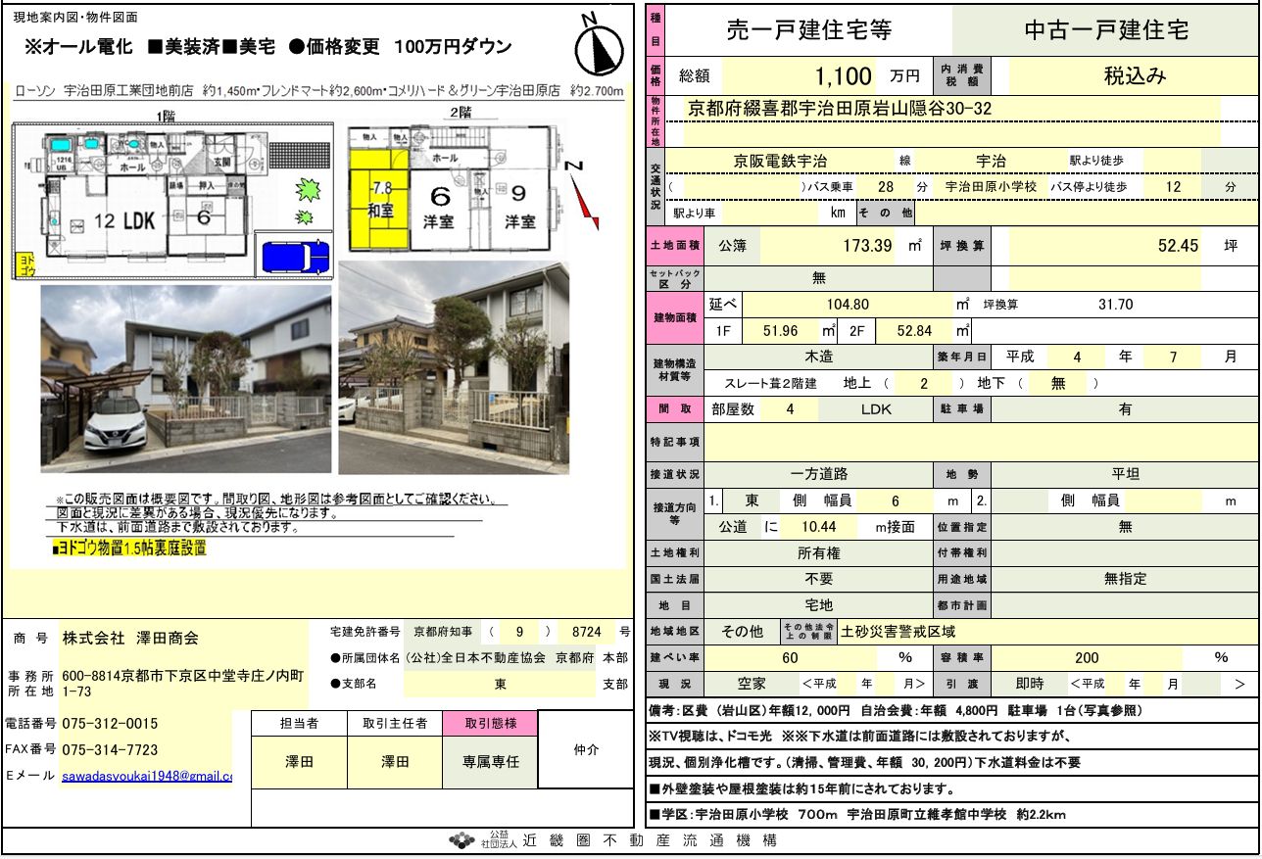The image size is (1262, 859).
Task: Click the road frontage value 10.44
Action: point(817,526)
